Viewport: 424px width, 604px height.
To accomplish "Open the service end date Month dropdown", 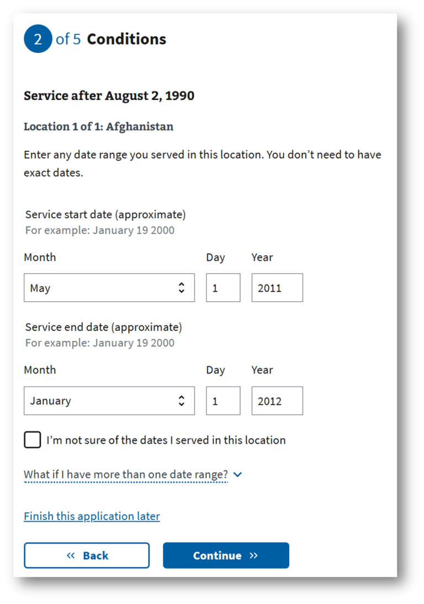I will click(109, 401).
